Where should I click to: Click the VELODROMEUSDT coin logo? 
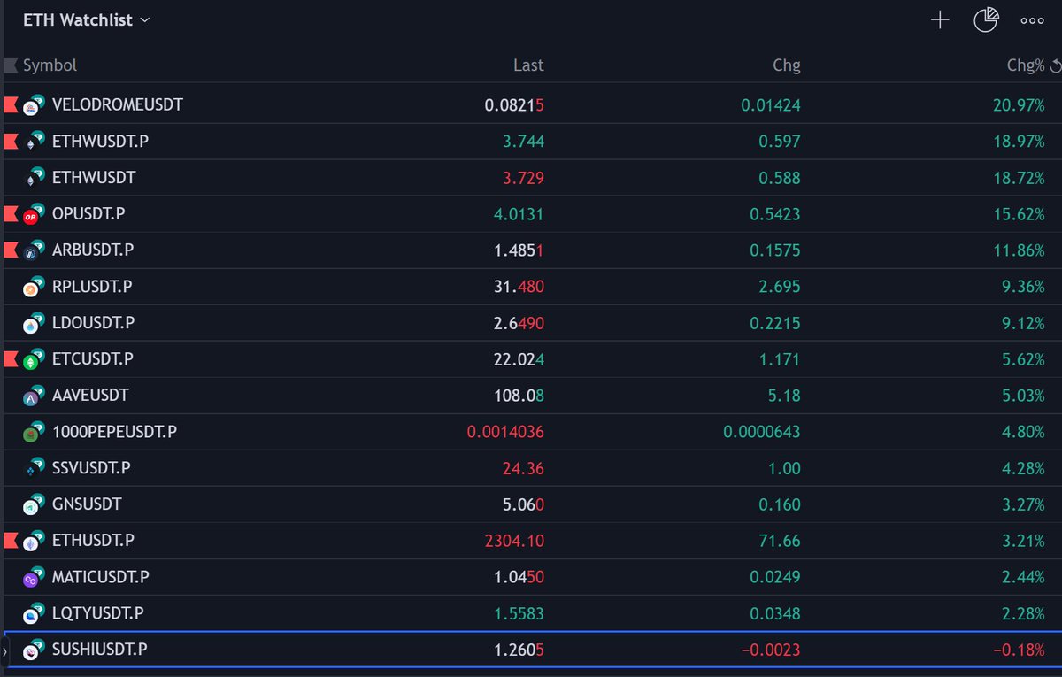click(x=34, y=105)
